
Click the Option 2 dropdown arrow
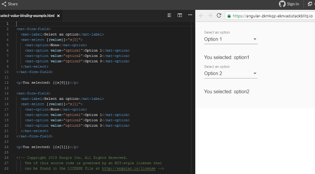tap(255, 73)
